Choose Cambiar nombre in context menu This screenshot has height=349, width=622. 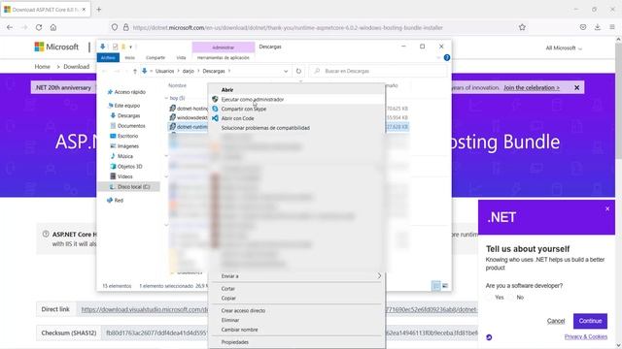click(296, 330)
